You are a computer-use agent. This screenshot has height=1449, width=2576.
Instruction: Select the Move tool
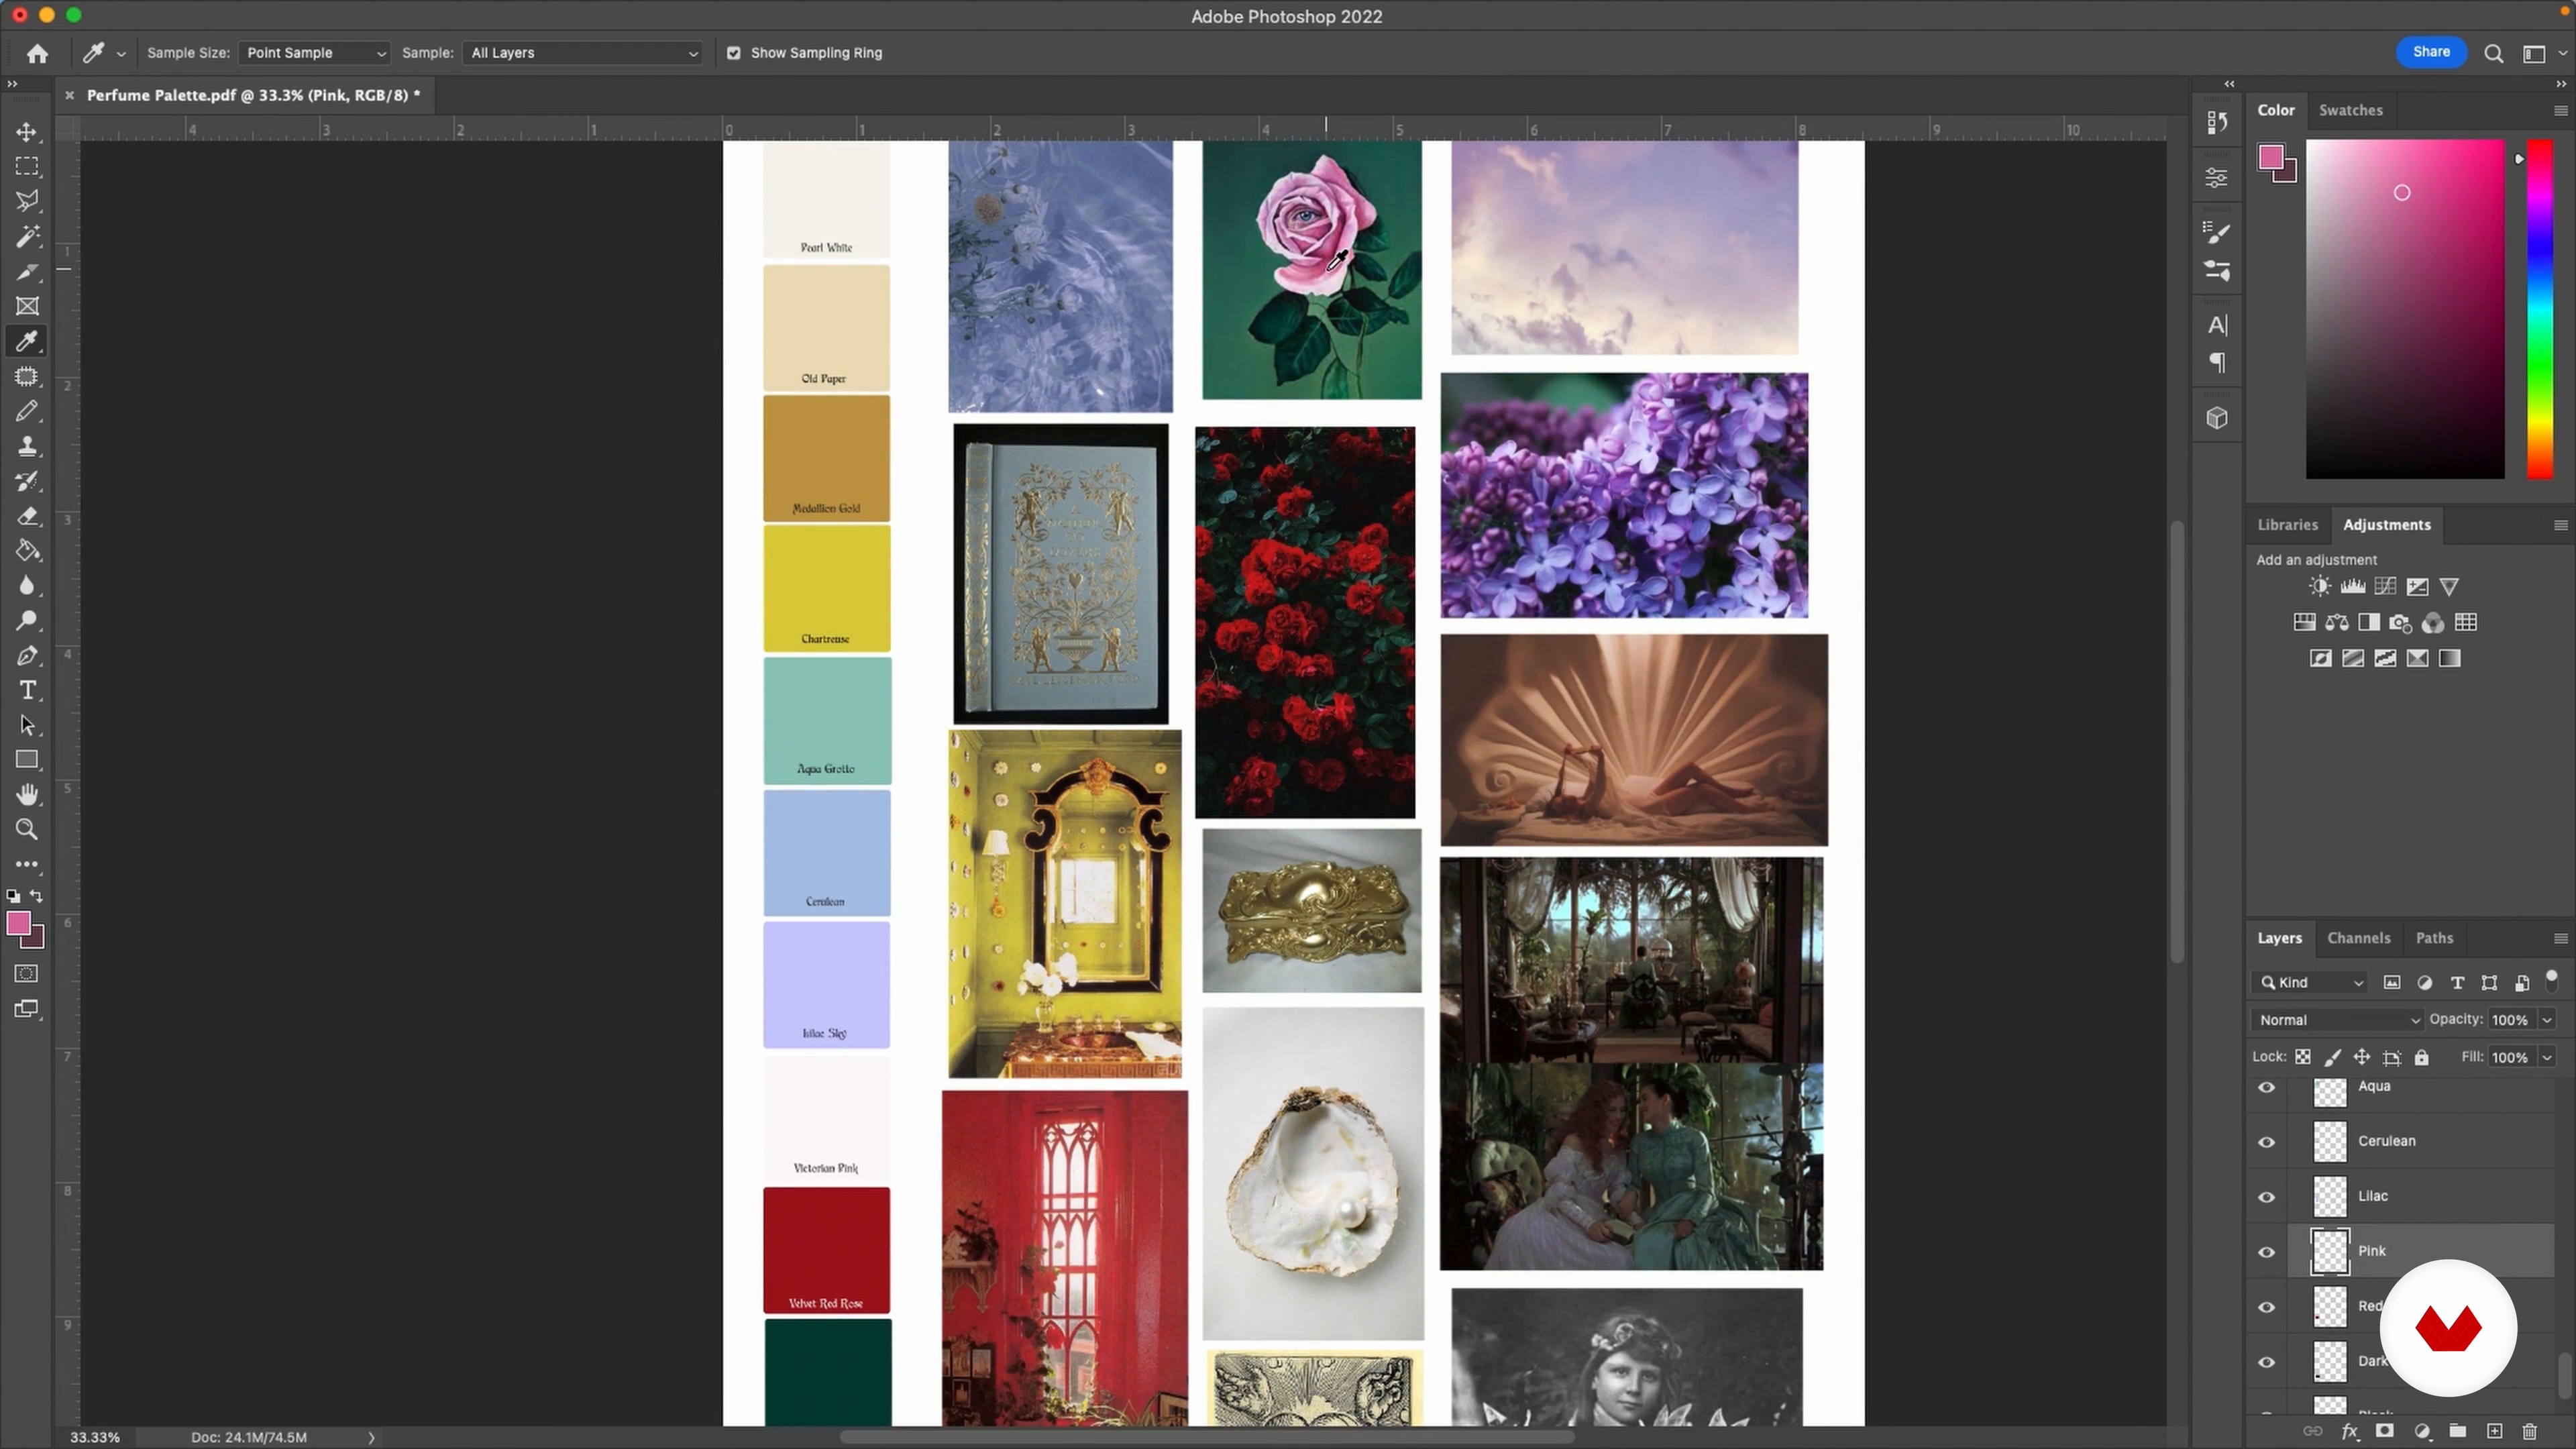27,131
